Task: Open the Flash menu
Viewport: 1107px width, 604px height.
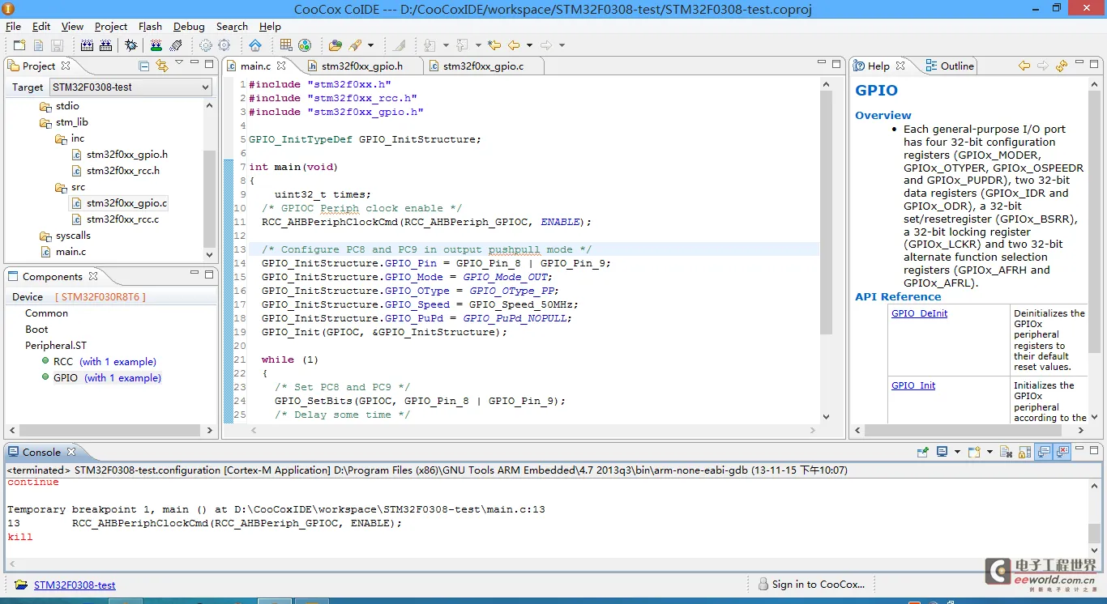Action: [150, 26]
